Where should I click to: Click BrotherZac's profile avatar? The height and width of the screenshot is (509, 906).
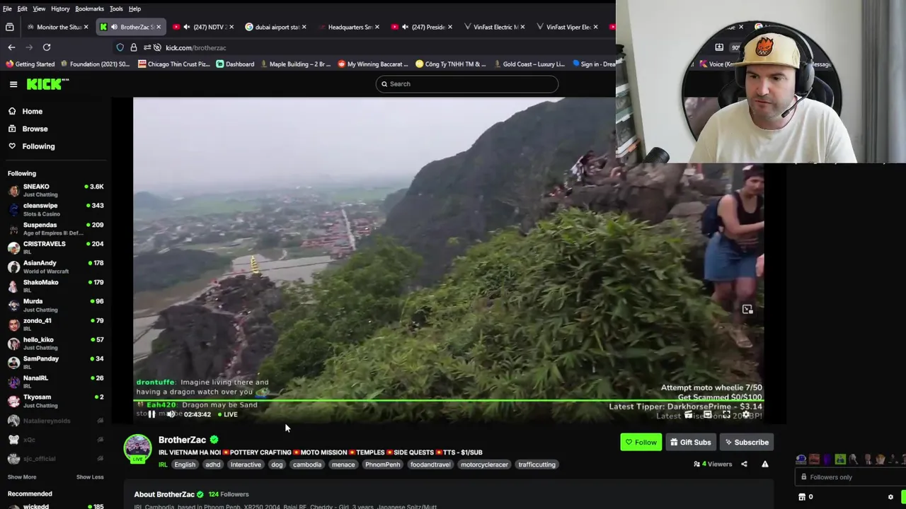137,447
